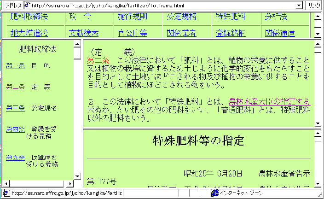Open 第一条 in left article list
324x199 pixels.
[x=16, y=66]
